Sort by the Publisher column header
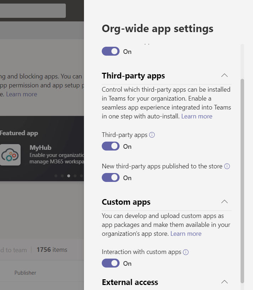 (x=25, y=273)
